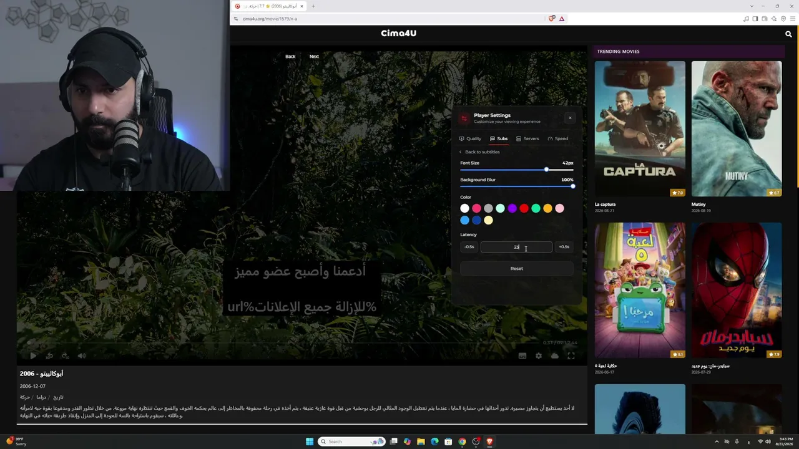
Task: Open the La captura movie poster
Action: (x=640, y=128)
